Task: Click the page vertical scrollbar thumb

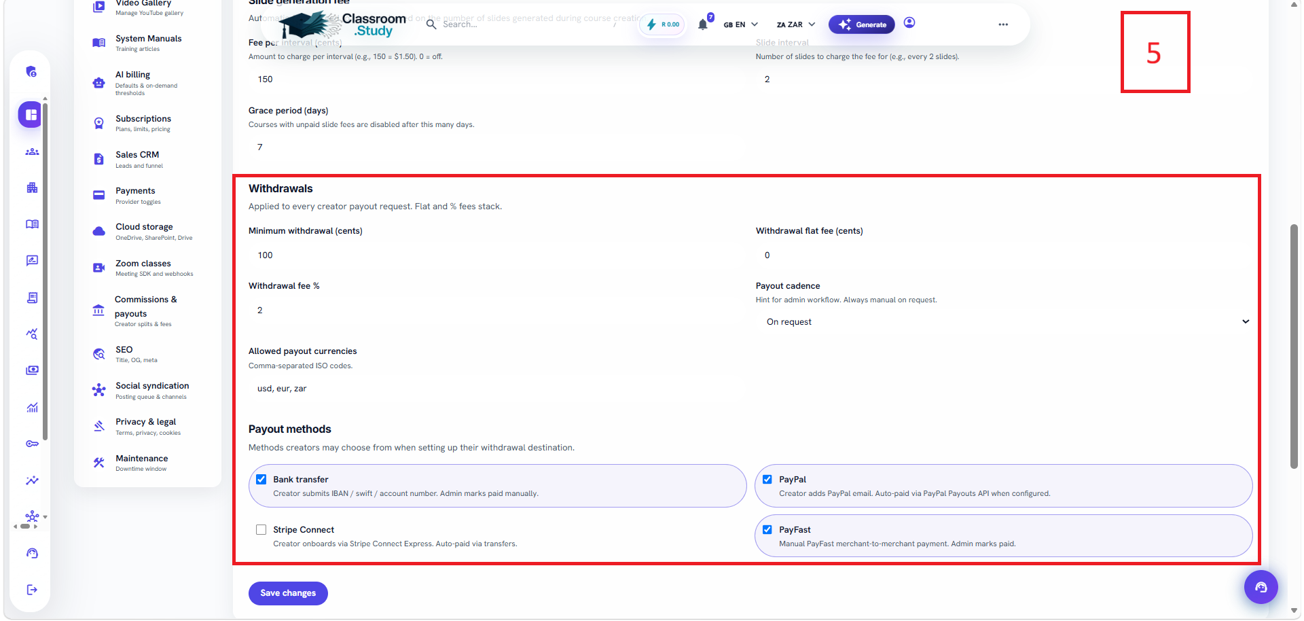Action: [x=1294, y=347]
